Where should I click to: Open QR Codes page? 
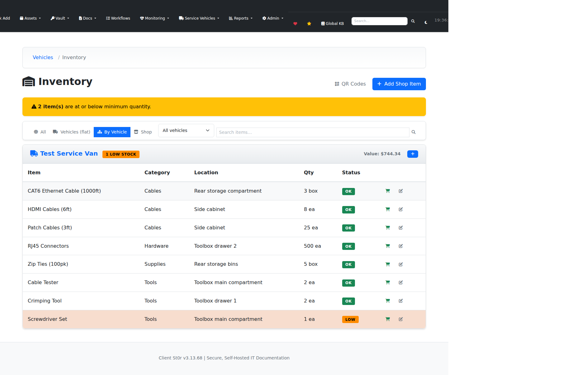pos(350,84)
